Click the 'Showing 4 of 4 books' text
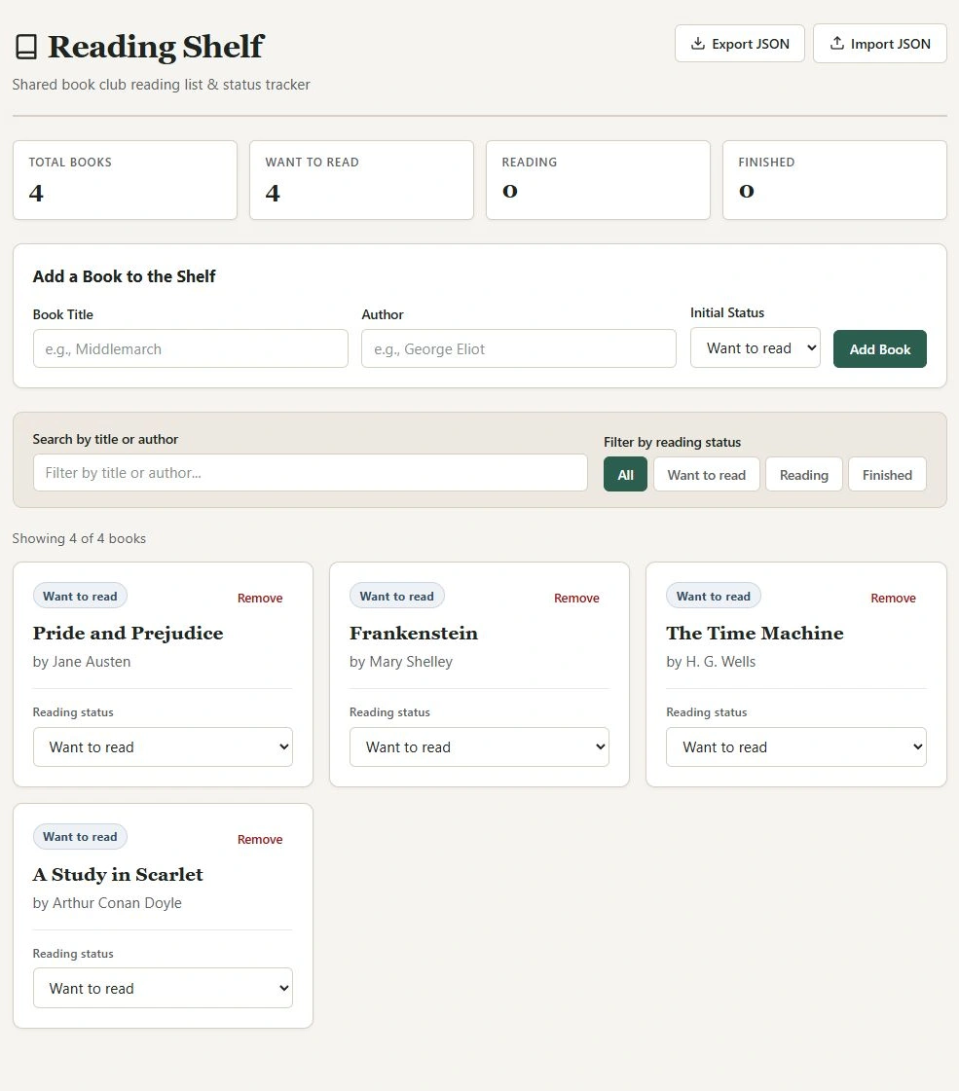The image size is (959, 1091). pyautogui.click(x=79, y=538)
